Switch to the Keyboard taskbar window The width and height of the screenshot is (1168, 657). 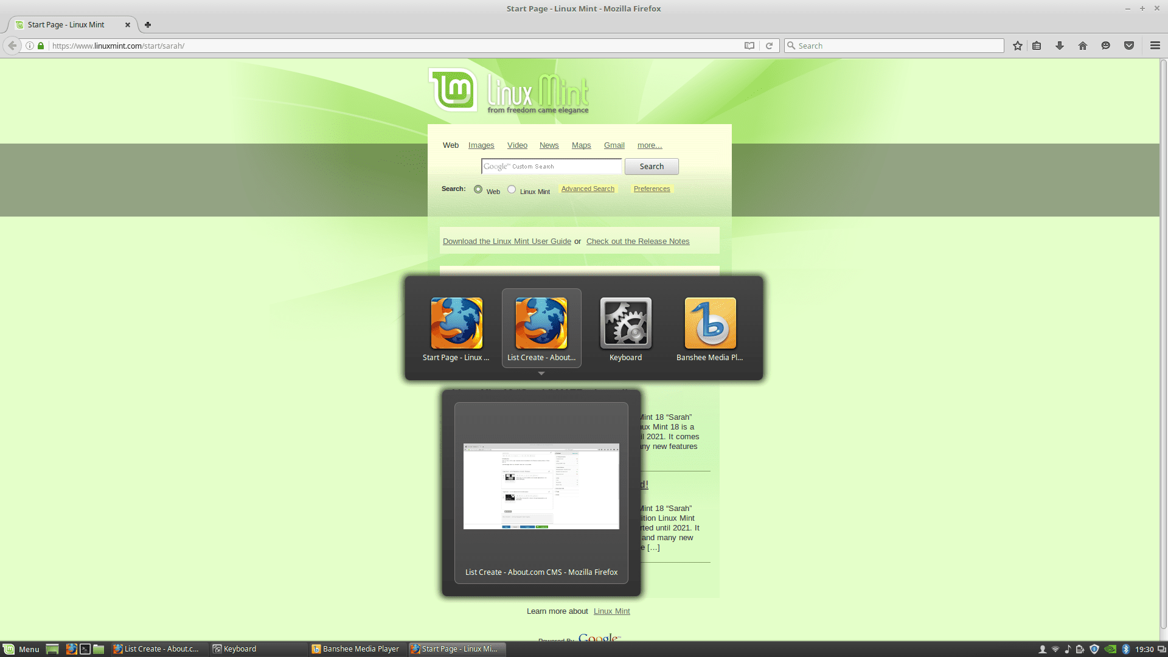click(259, 649)
